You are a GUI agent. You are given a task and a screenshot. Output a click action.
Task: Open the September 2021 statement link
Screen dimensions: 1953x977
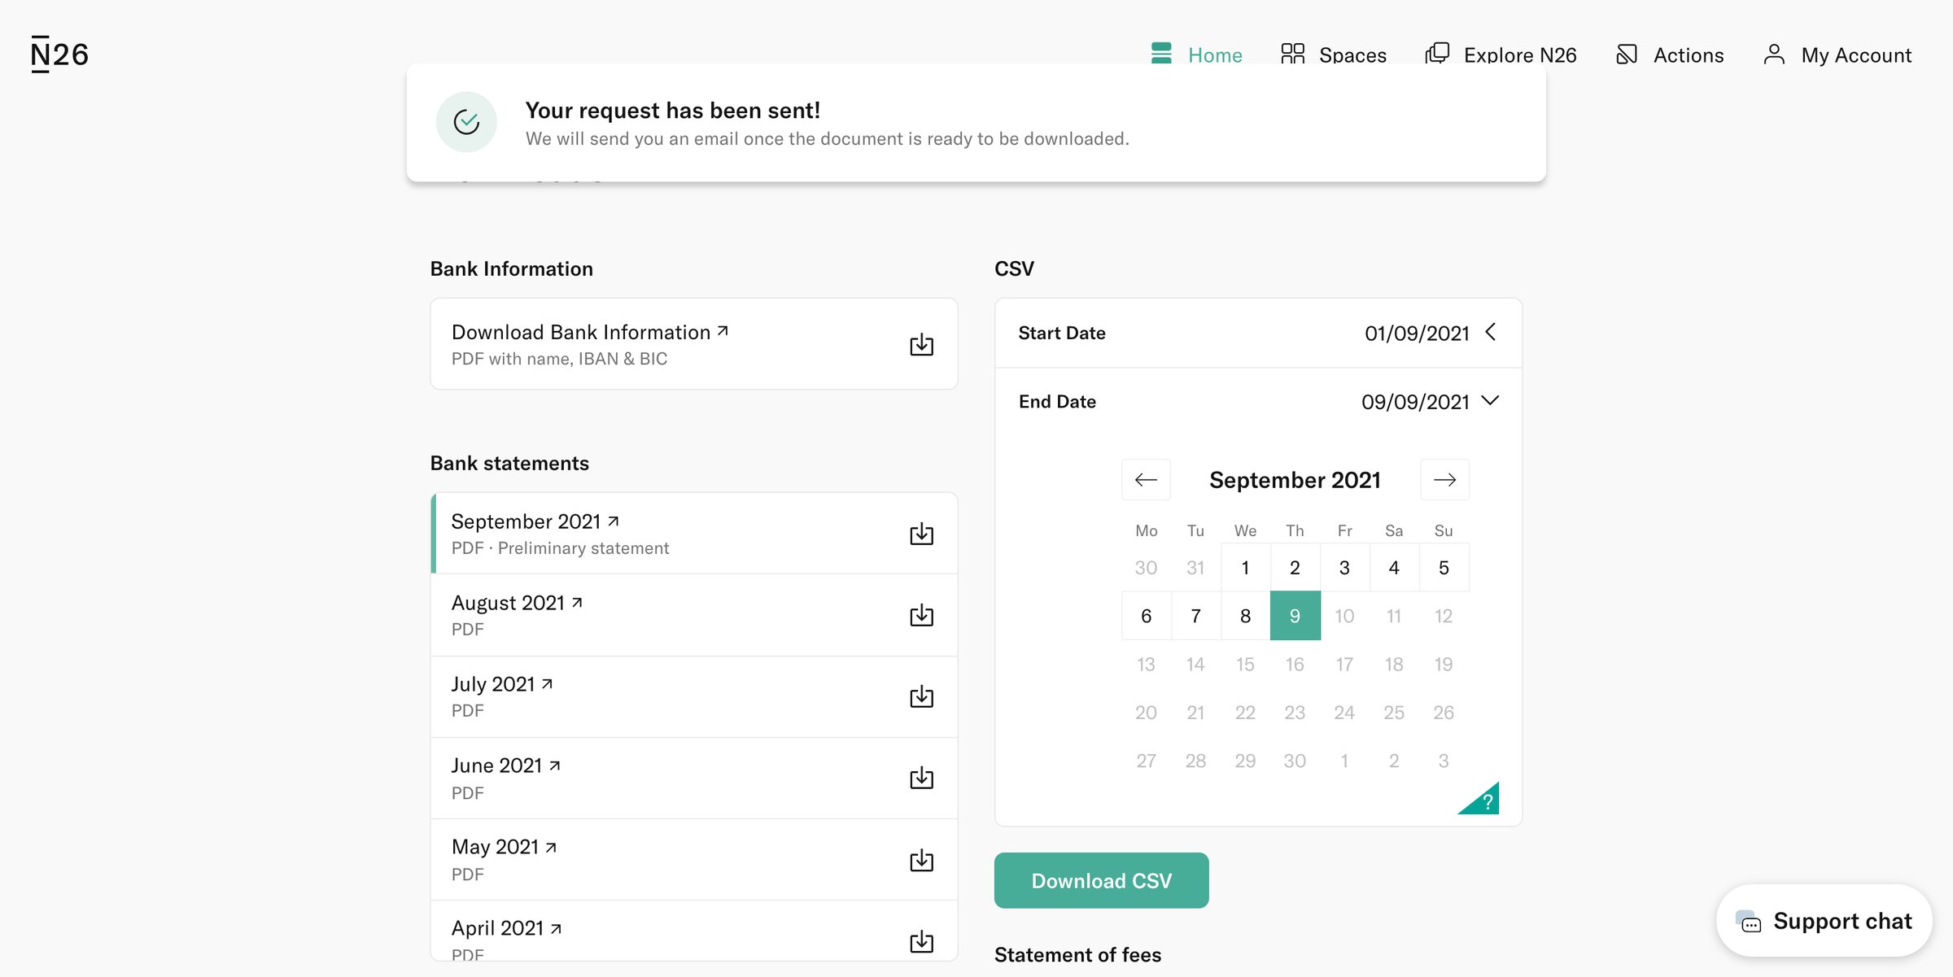point(535,521)
